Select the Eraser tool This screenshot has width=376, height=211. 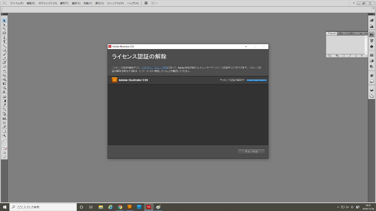pos(4,67)
